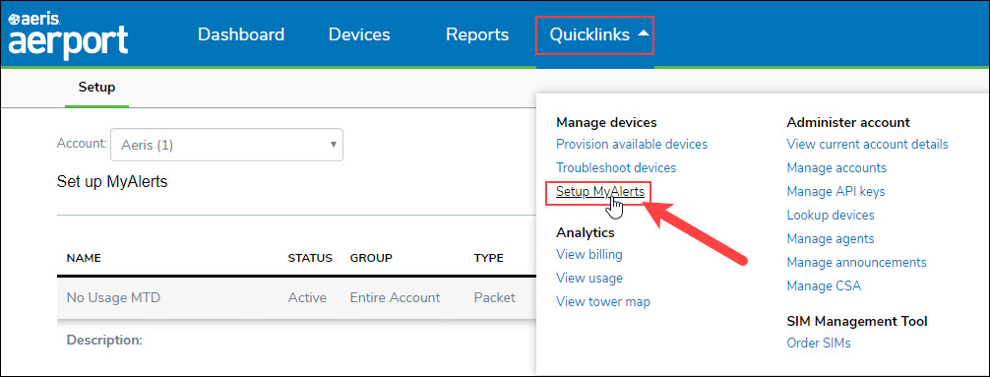Go to Manage API keys
990x377 pixels.
point(835,191)
